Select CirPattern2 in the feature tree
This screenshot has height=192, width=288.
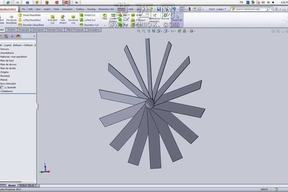point(7,91)
